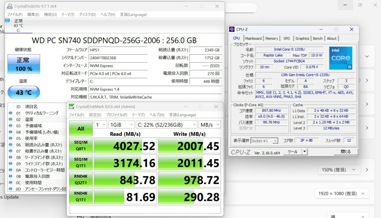Open the 1GiB test size dropdown
Image resolution: width=381 pixels, height=218 pixels.
(x=121, y=124)
